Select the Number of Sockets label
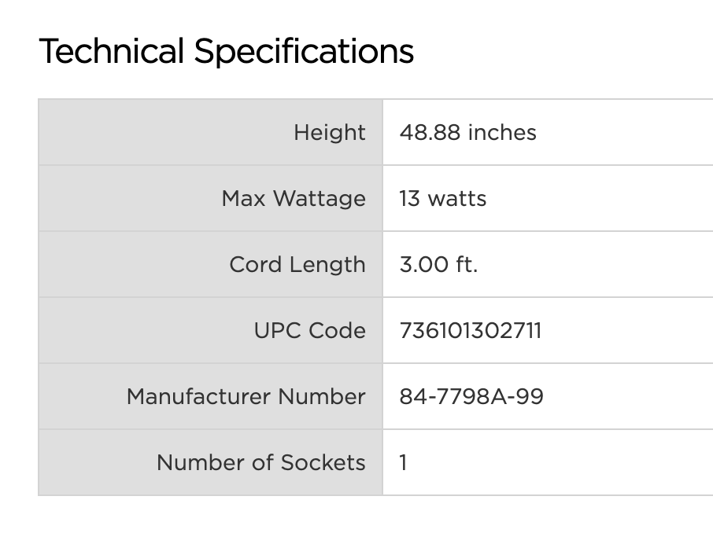This screenshot has height=533, width=713. [x=260, y=462]
